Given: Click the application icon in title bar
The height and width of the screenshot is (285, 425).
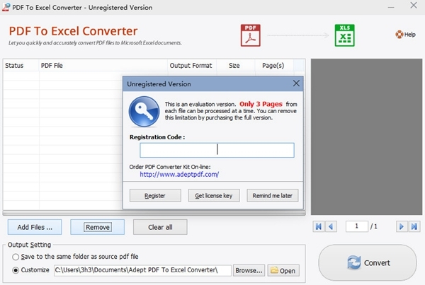Looking at the screenshot, I should (6, 7).
